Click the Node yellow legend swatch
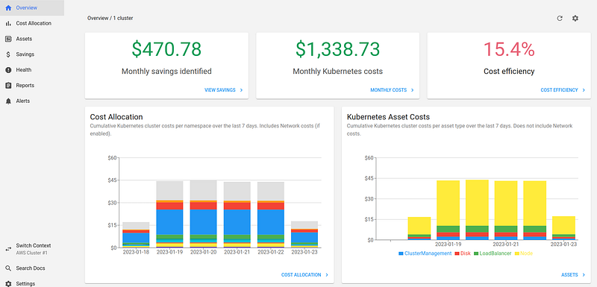 [x=517, y=253]
